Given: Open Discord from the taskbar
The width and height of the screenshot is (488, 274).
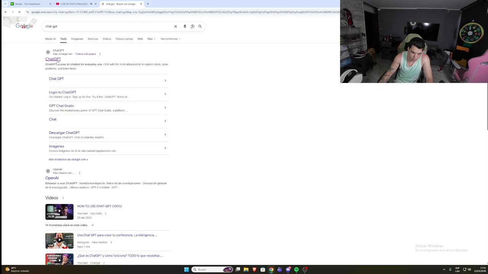Looking at the screenshot, I should pos(288,269).
